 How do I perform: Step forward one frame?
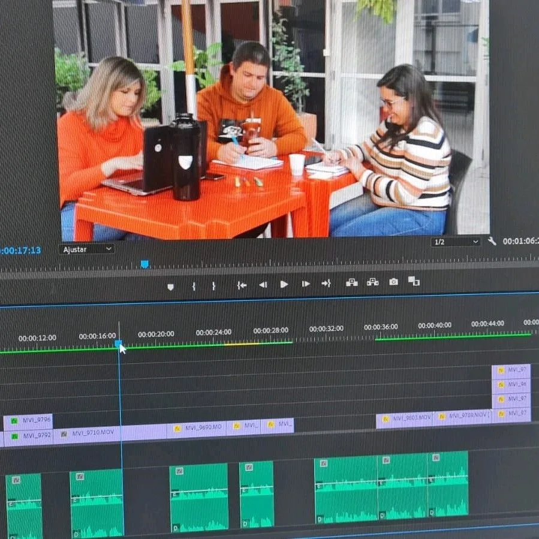pos(306,284)
